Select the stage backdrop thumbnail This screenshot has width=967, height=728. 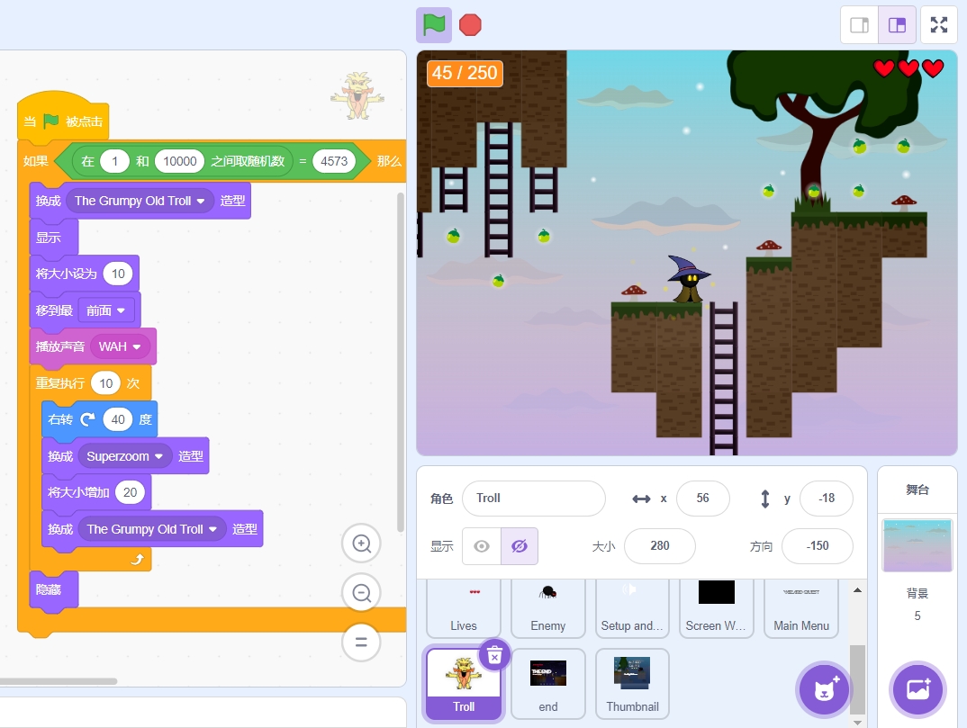tap(917, 545)
